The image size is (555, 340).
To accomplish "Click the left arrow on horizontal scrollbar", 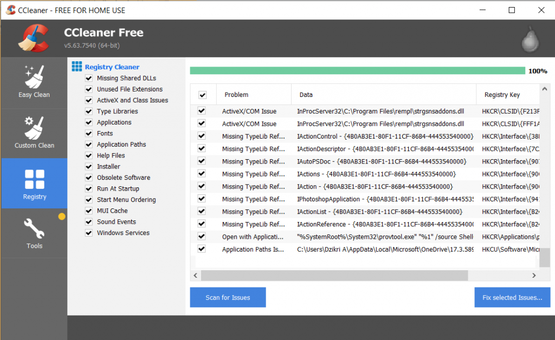I will [x=196, y=276].
